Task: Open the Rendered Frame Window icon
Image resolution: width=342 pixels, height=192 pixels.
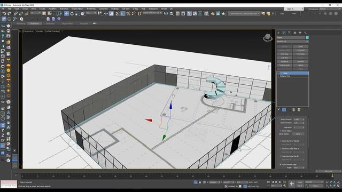Action: [x=218, y=14]
